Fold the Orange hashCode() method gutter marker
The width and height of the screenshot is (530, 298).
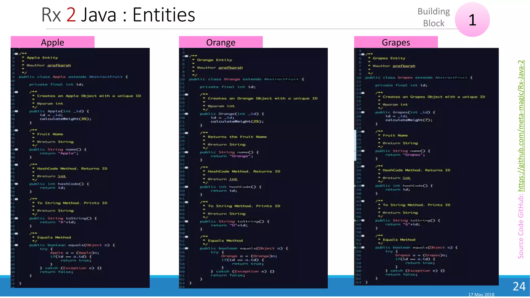click(187, 187)
